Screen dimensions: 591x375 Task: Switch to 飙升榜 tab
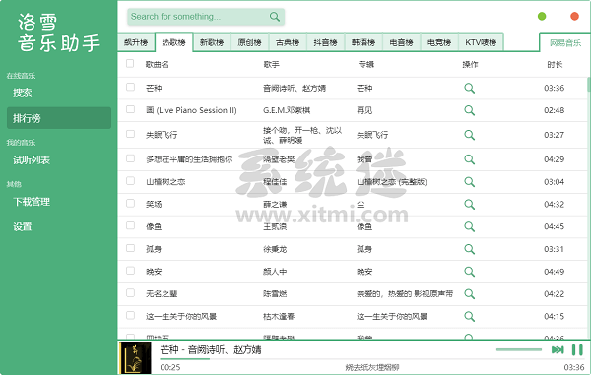tap(136, 42)
